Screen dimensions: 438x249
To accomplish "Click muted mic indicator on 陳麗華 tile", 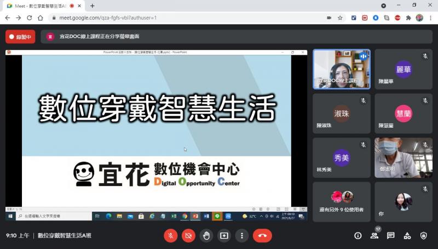I will [x=425, y=56].
